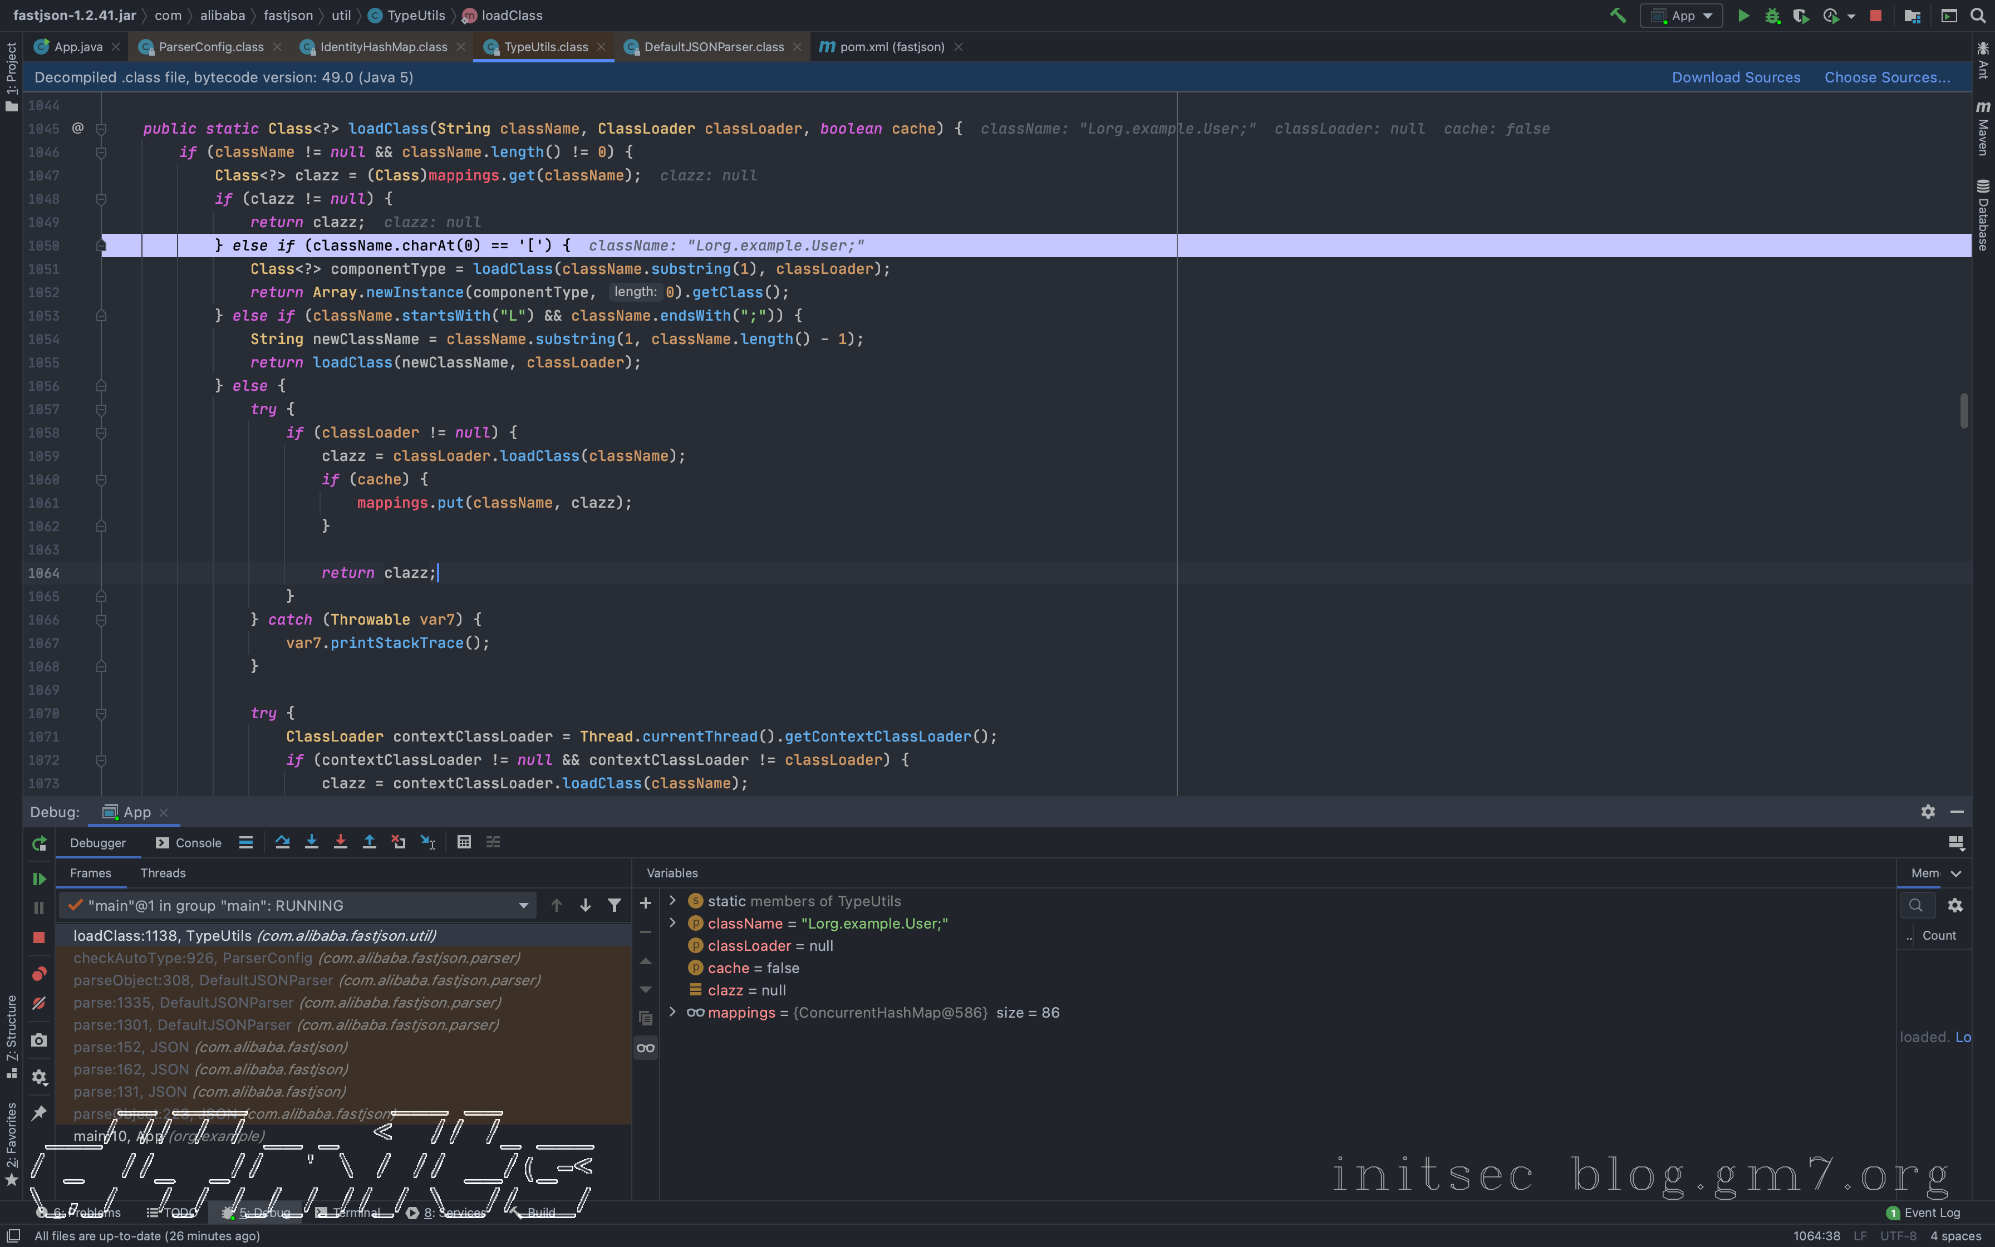Click the editor vertical scrollbar thumb
The image size is (1995, 1247).
tap(1964, 411)
